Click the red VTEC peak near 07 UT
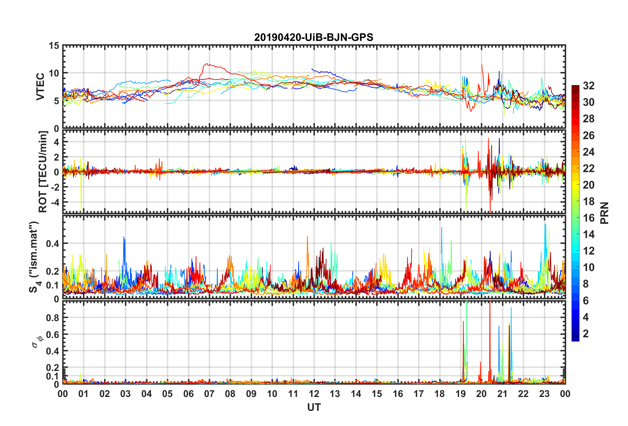This screenshot has height=426, width=628. (207, 64)
